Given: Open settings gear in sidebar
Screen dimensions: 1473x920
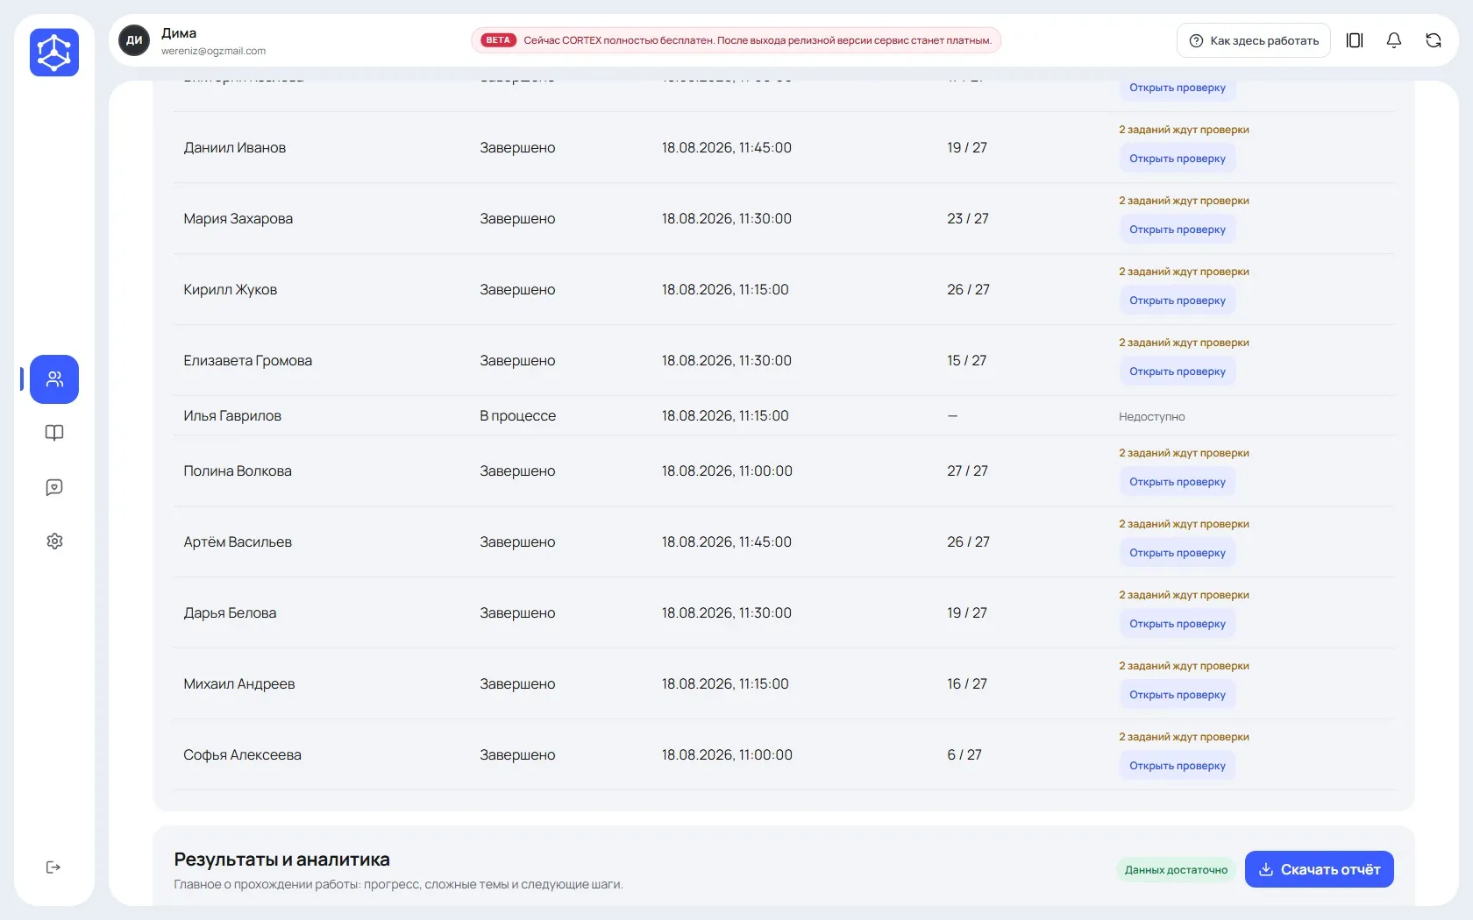Looking at the screenshot, I should click(x=54, y=541).
